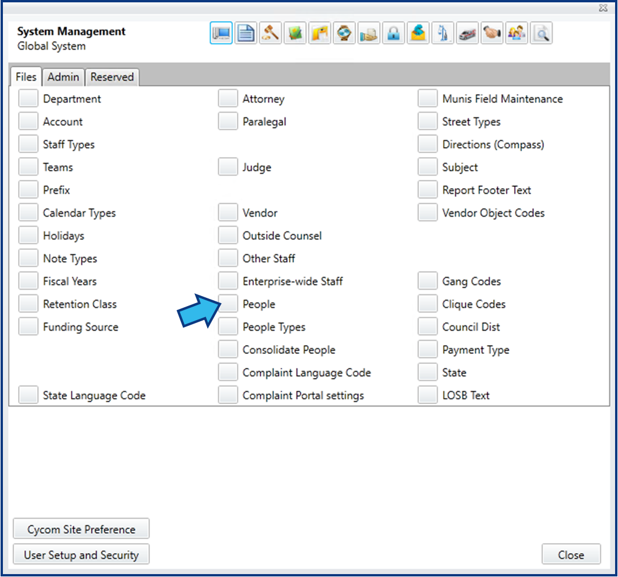The height and width of the screenshot is (577, 618).
Task: Select the Prefix box
Action: (x=29, y=190)
